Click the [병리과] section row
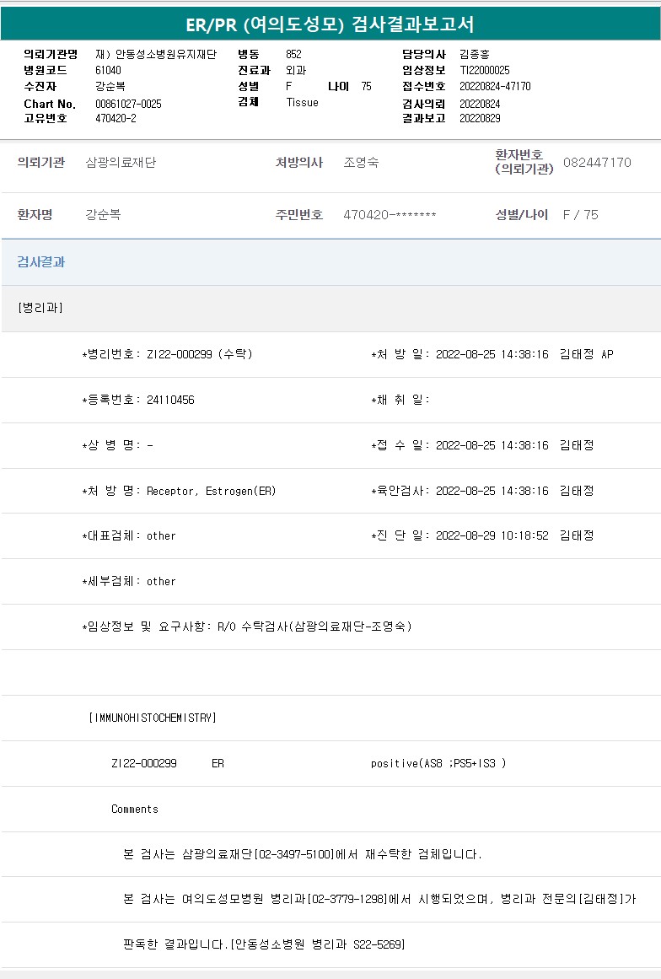 pyautogui.click(x=40, y=308)
